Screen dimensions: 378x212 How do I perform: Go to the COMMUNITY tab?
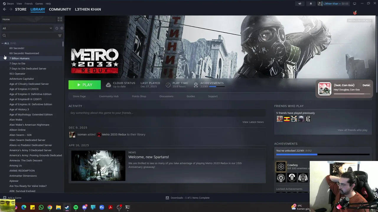60,9
